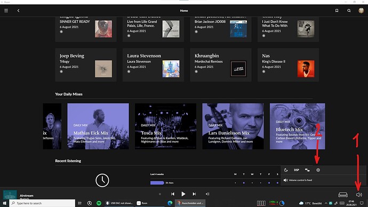This screenshot has height=207, width=368.
Task: Skip to the next track
Action: [194, 194]
